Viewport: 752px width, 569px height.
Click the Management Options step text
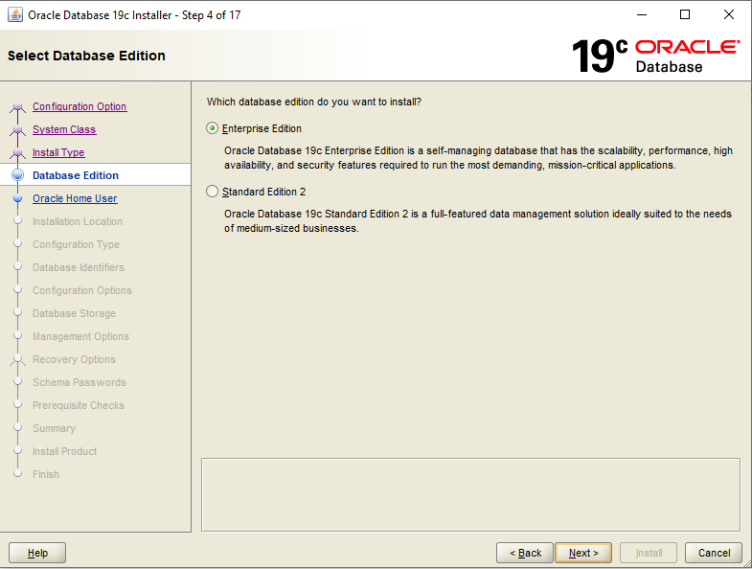80,337
